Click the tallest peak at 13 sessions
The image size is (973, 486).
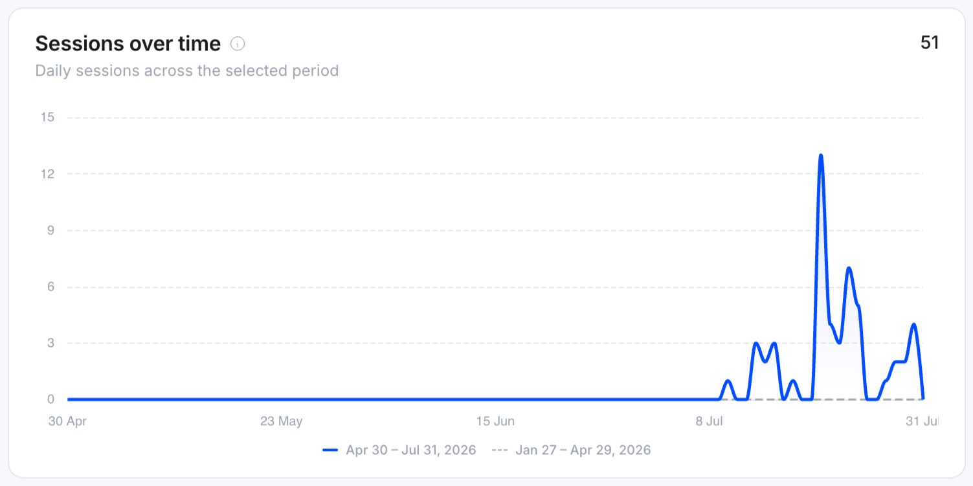(x=821, y=155)
